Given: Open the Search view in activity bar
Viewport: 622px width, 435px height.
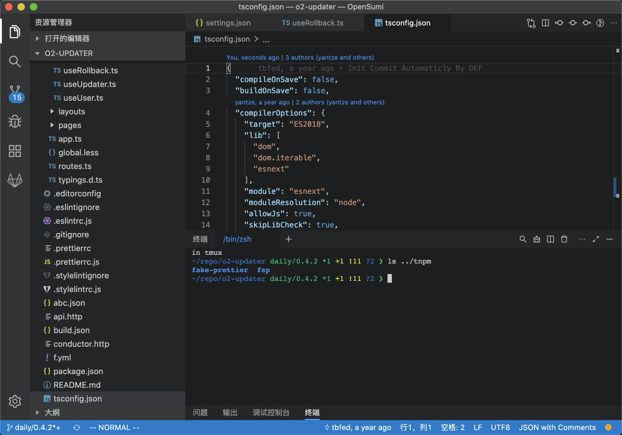Looking at the screenshot, I should tap(15, 61).
